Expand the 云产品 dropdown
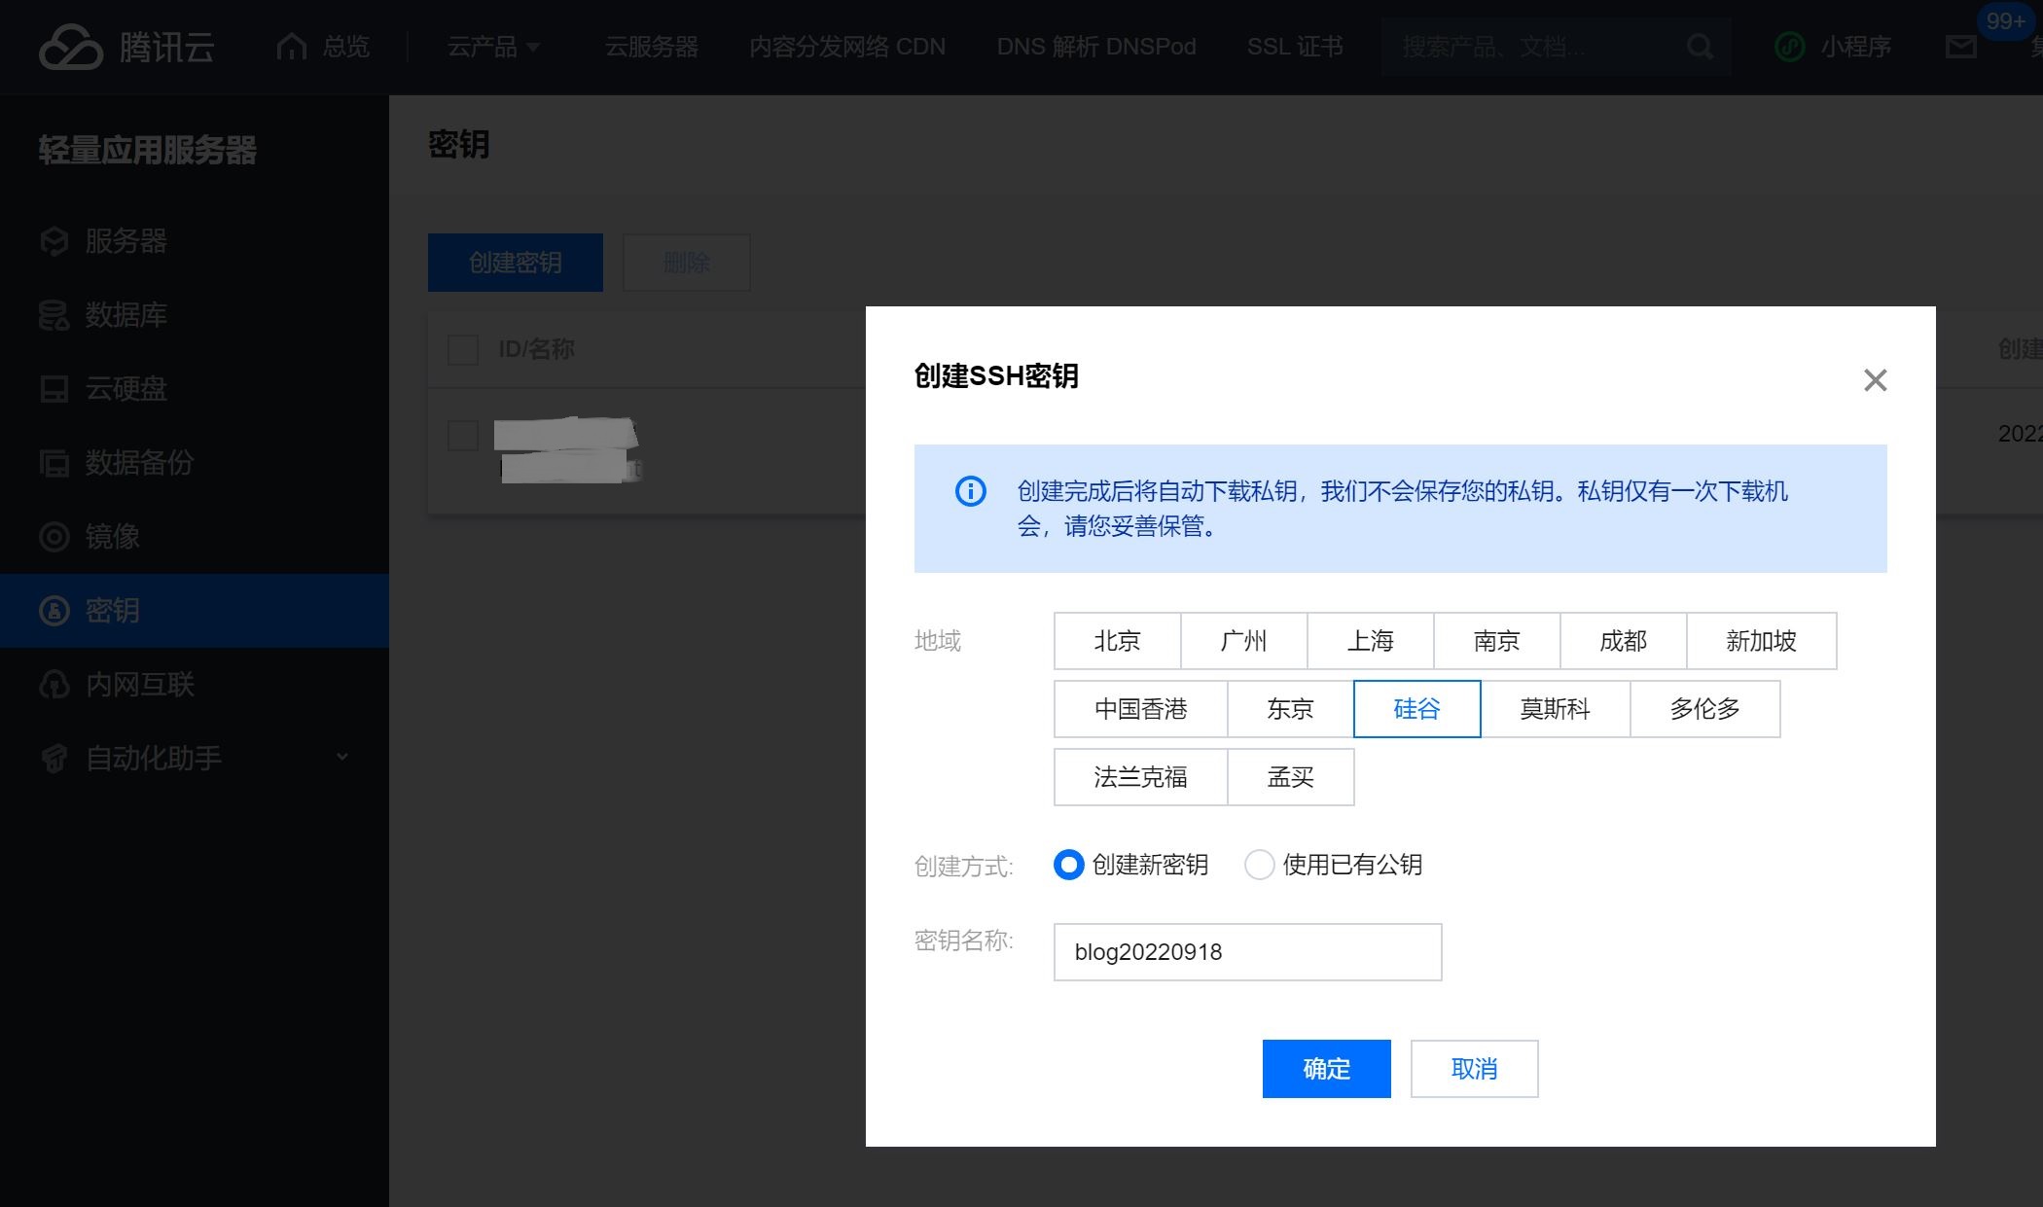 493,47
